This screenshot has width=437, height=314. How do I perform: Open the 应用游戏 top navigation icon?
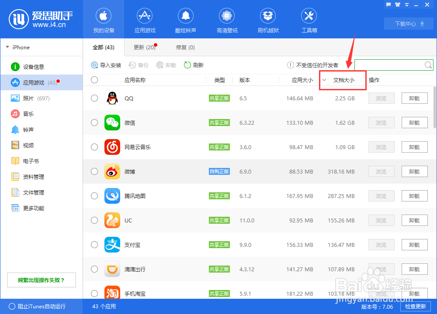coord(145,20)
